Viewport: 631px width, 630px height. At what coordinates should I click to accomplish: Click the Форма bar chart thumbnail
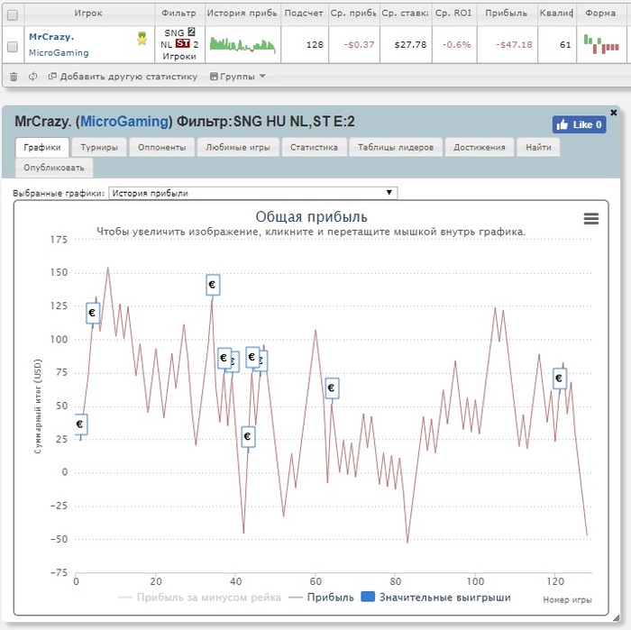point(601,44)
